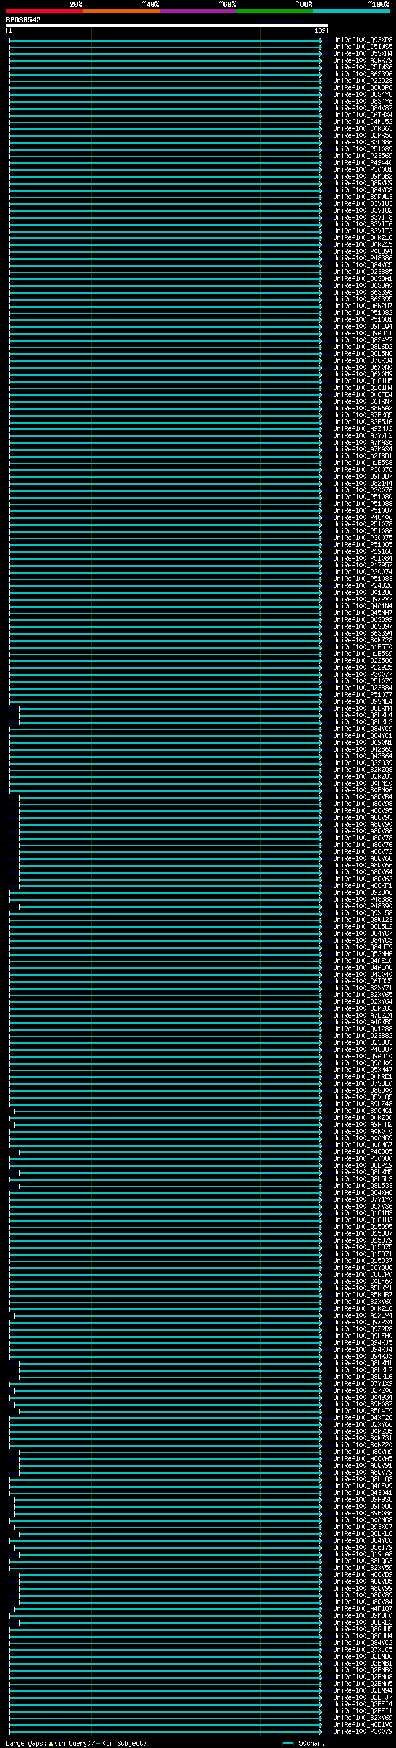
Task: Select the label UniRef100_Q01286
Action: click(363, 592)
